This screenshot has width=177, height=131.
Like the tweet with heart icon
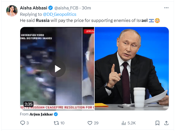click(x=90, y=123)
